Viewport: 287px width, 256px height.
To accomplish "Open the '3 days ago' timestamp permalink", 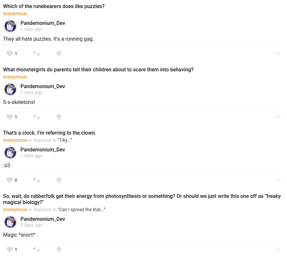I will [x=31, y=225].
